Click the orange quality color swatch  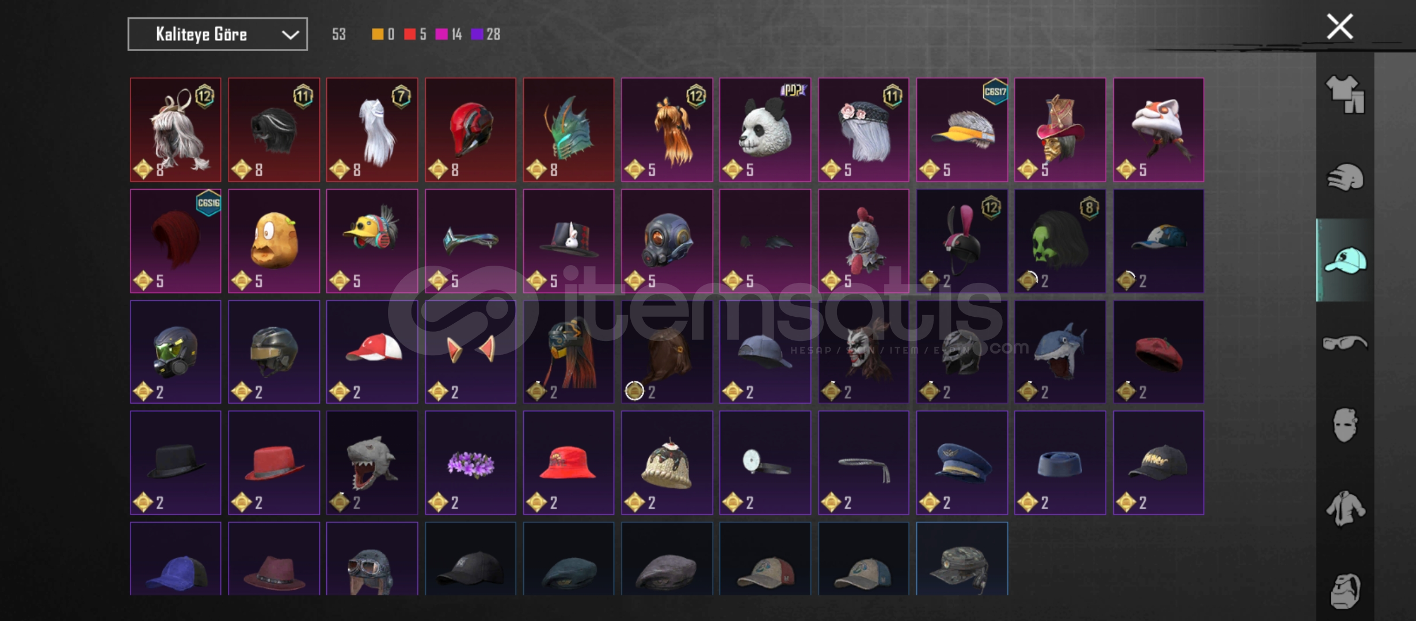tap(378, 34)
